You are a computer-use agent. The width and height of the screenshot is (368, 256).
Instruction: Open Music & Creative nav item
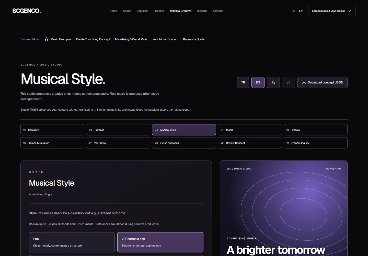pos(181,11)
